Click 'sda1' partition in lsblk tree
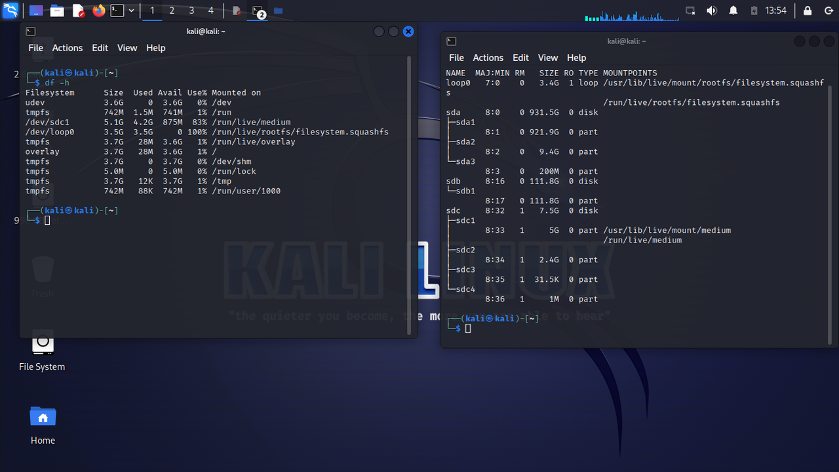The image size is (839, 472). point(465,122)
